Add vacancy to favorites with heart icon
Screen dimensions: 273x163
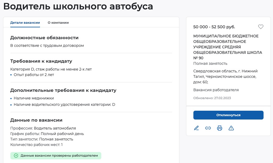pyautogui.click(x=260, y=27)
